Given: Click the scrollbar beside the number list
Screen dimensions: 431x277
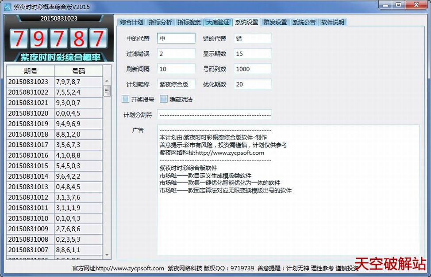Looking at the screenshot, I should (106, 90).
